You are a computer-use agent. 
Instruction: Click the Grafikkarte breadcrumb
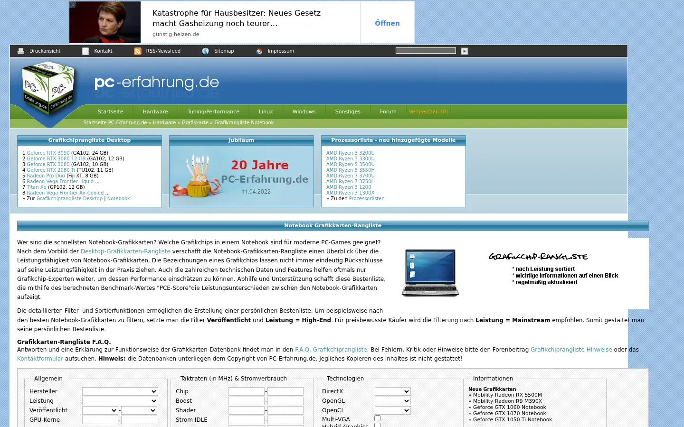click(195, 123)
